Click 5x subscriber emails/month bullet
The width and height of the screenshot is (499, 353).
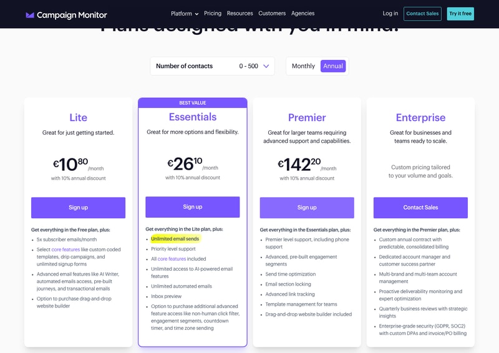coord(67,239)
